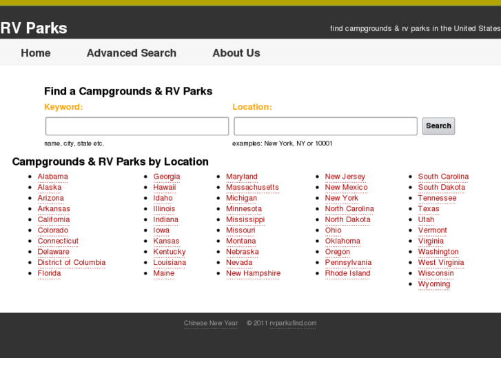Open the South Carolina link
Image resolution: width=501 pixels, height=376 pixels.
click(x=444, y=177)
